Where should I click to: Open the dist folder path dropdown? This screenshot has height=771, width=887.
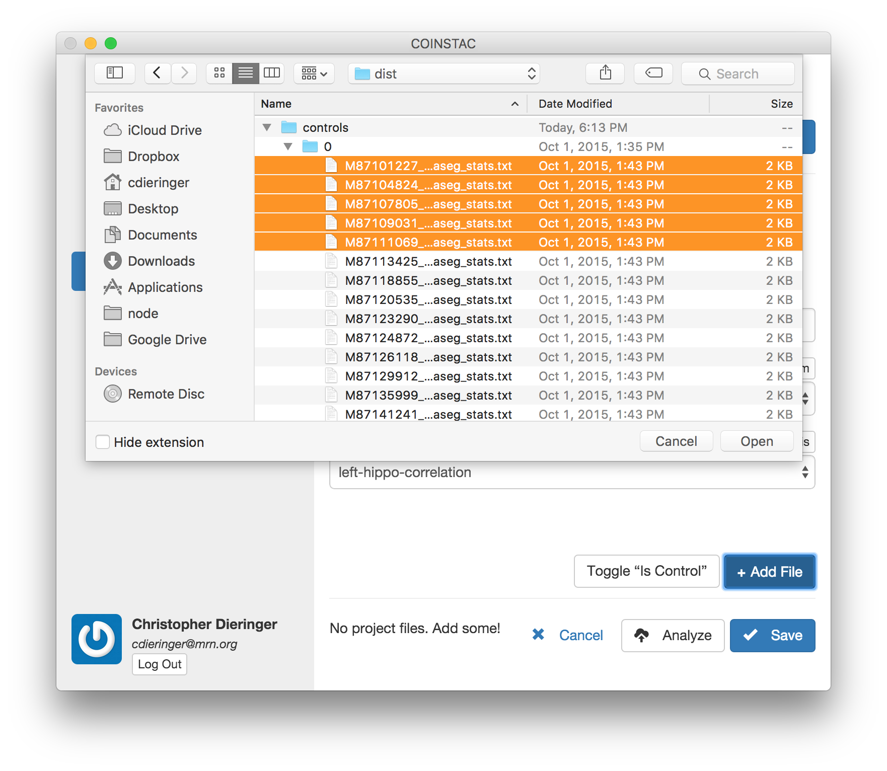tap(443, 73)
